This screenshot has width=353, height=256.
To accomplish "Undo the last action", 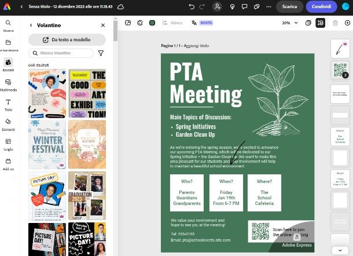I will pyautogui.click(x=192, y=7).
